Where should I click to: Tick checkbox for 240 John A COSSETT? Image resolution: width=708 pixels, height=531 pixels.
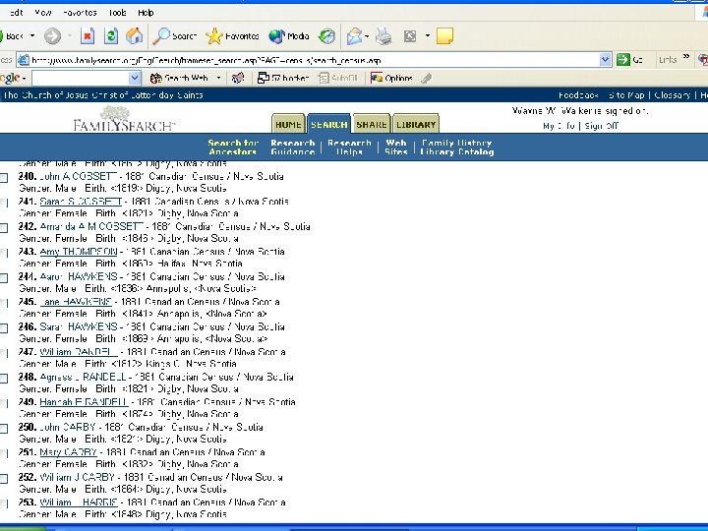click(x=4, y=178)
